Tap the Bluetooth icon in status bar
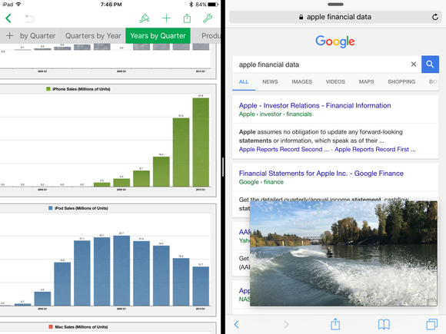The image size is (446, 334). click(x=191, y=5)
